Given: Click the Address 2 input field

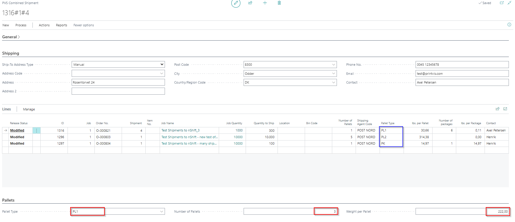Looking at the screenshot, I should [118, 91].
